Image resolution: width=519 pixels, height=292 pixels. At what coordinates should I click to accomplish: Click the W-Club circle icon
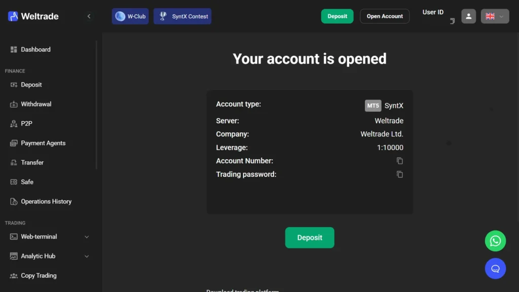[x=120, y=16]
